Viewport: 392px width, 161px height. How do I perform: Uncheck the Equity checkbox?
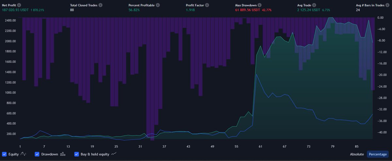pyautogui.click(x=4, y=154)
